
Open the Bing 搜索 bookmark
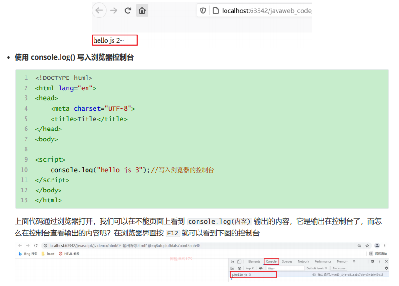tap(28, 254)
